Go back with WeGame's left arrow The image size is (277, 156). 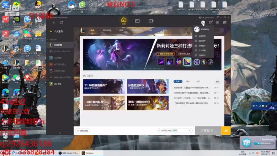point(54,23)
